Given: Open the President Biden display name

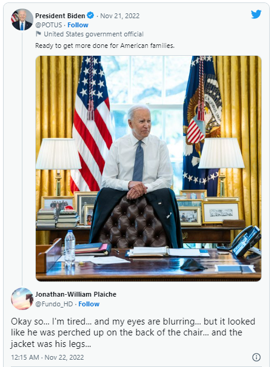Looking at the screenshot, I should (60, 16).
